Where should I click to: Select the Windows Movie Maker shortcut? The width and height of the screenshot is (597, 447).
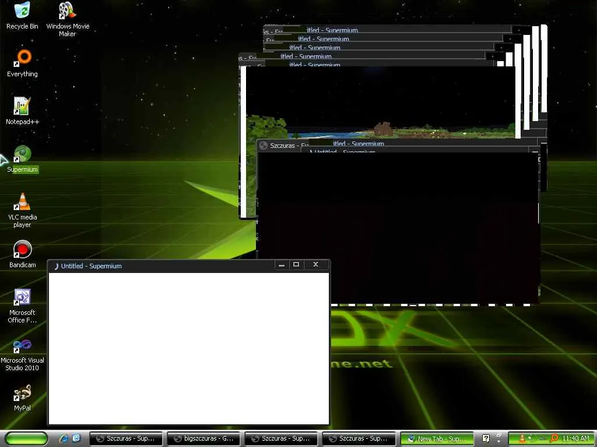68,19
